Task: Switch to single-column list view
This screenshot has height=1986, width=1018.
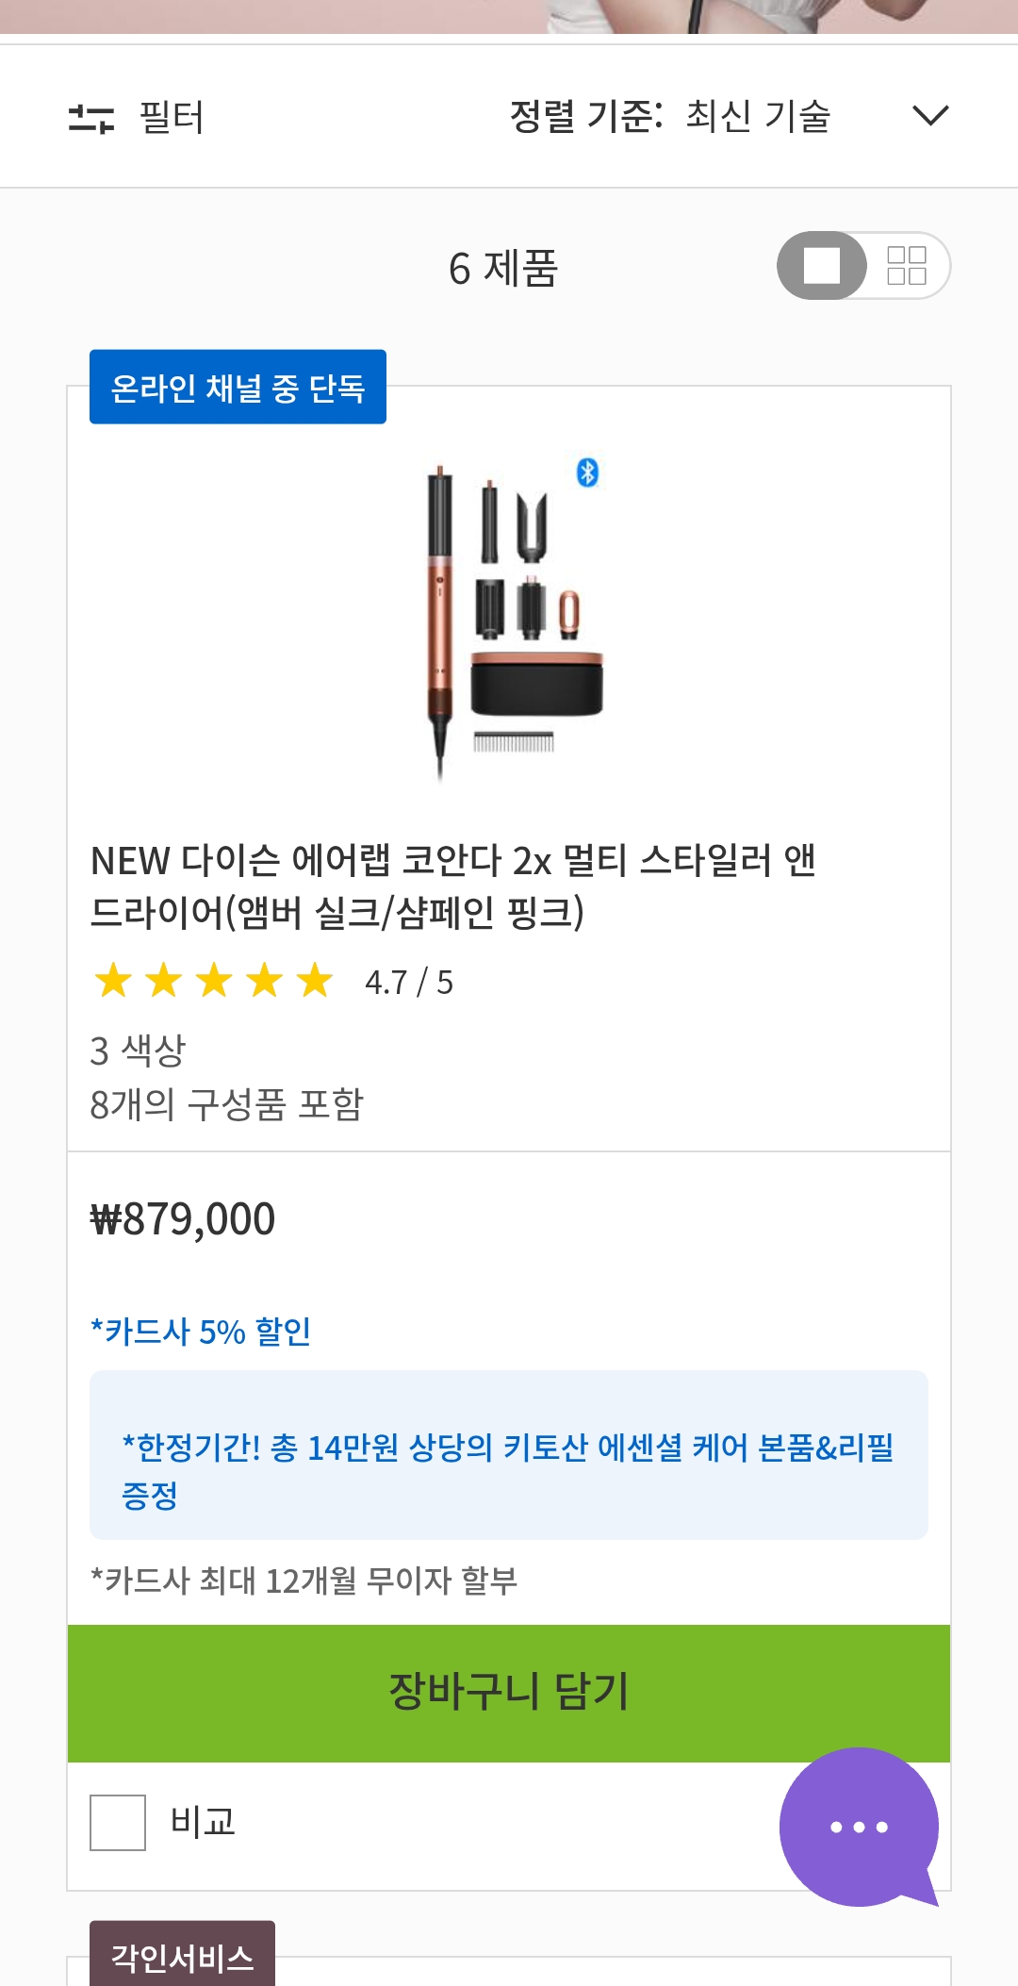Action: (822, 266)
